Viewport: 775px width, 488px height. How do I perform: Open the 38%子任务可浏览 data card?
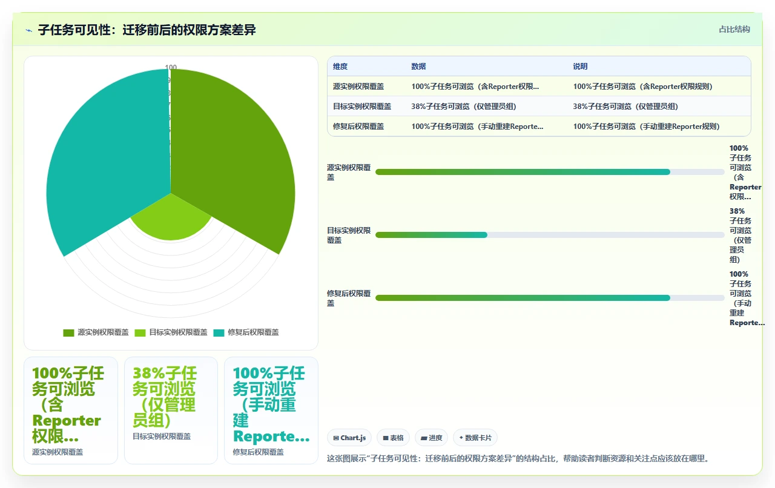coord(171,411)
